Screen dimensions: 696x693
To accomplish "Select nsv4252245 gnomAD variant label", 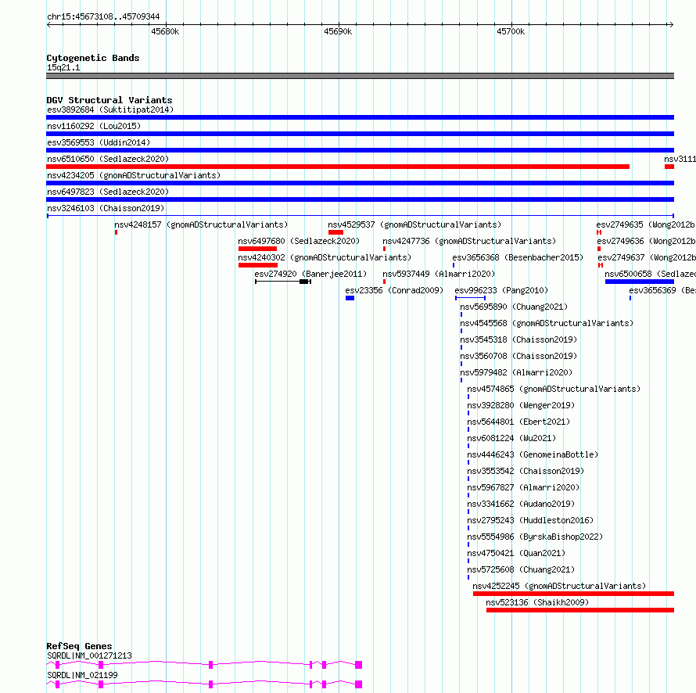I will [559, 586].
